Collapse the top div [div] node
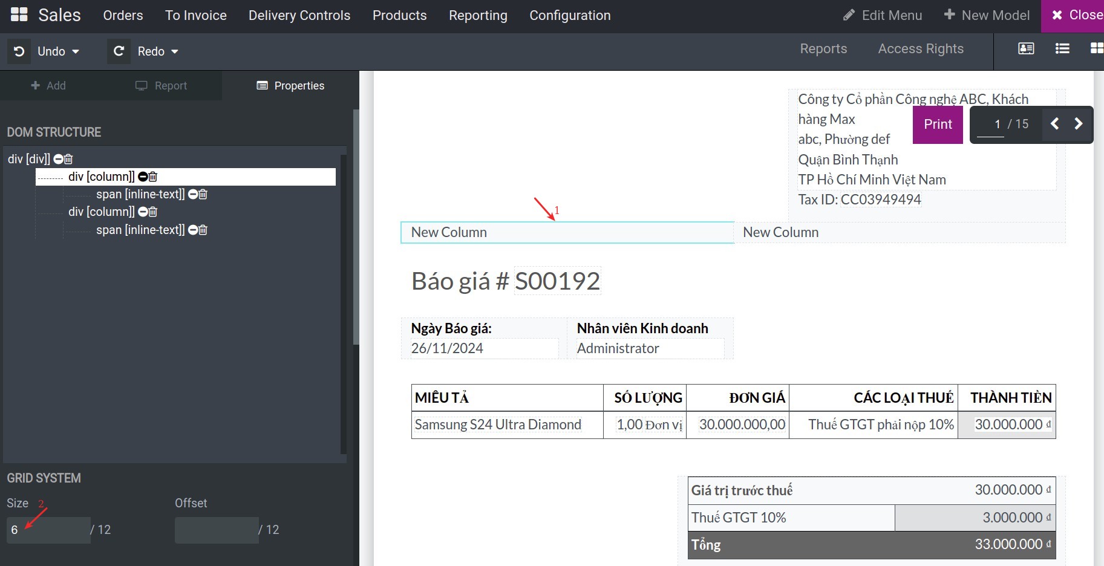 coord(58,159)
